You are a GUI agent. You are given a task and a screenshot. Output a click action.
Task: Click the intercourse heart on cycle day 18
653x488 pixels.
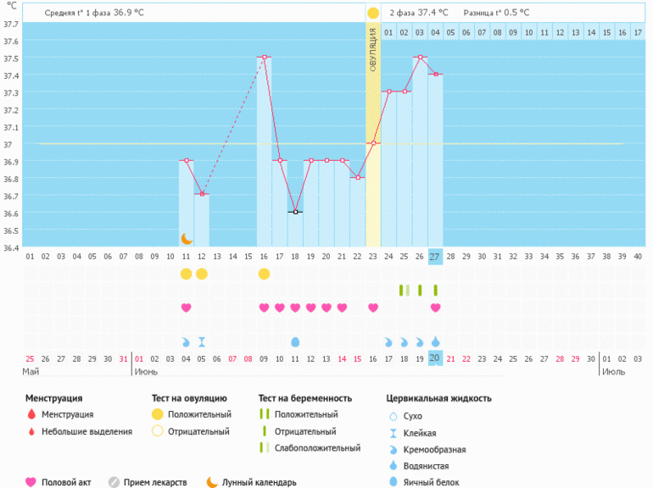[x=295, y=308]
